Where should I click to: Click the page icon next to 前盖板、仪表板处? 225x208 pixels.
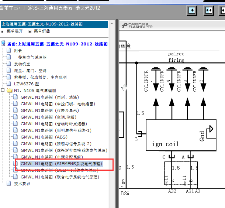point(9,77)
